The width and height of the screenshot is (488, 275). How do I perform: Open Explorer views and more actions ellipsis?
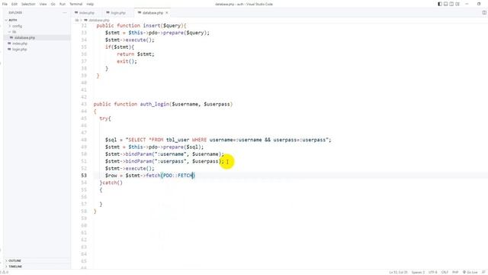pyautogui.click(x=65, y=13)
